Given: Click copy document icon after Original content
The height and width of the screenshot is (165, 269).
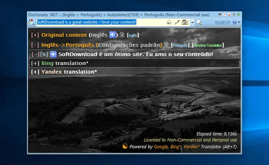Looking at the screenshot, I should tap(122, 35).
